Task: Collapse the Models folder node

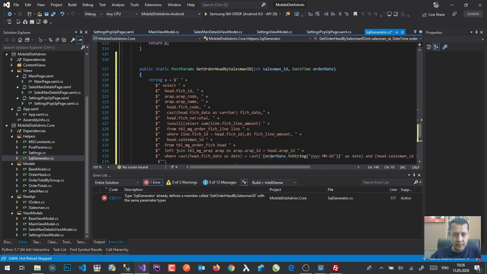Action: click(12, 164)
